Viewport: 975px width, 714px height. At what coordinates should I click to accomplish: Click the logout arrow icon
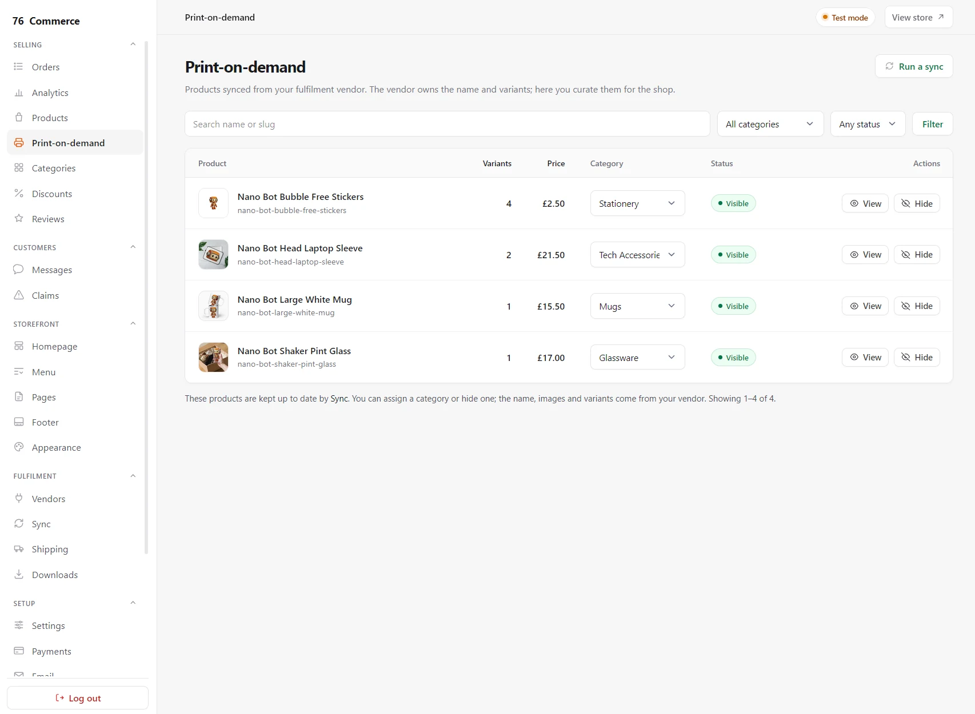(x=59, y=698)
